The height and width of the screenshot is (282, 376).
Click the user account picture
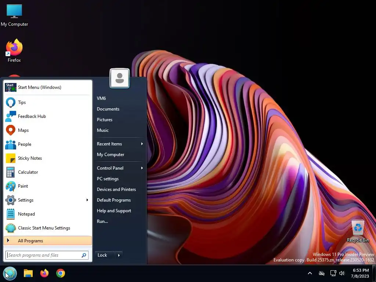[120, 79]
